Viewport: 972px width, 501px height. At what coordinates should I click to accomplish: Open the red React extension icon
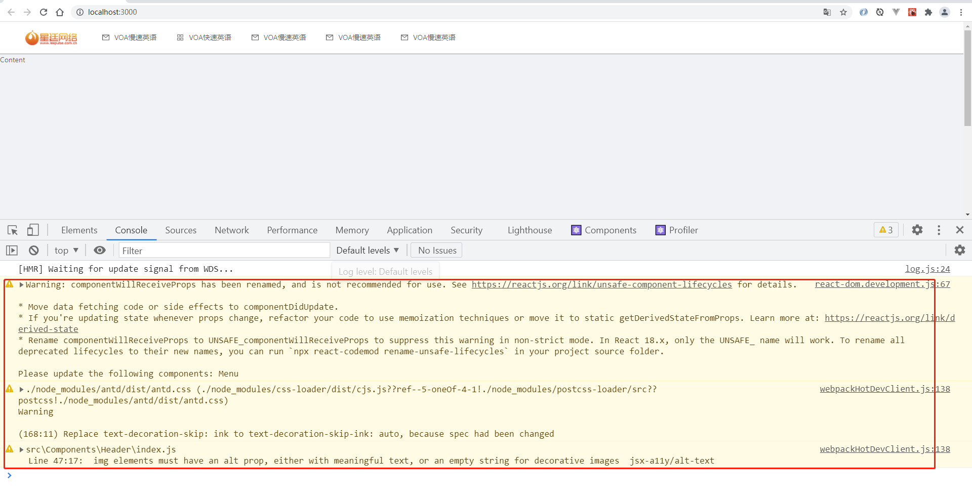tap(912, 12)
